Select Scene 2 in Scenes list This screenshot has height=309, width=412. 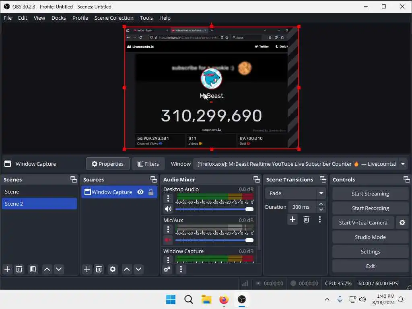pos(39,204)
